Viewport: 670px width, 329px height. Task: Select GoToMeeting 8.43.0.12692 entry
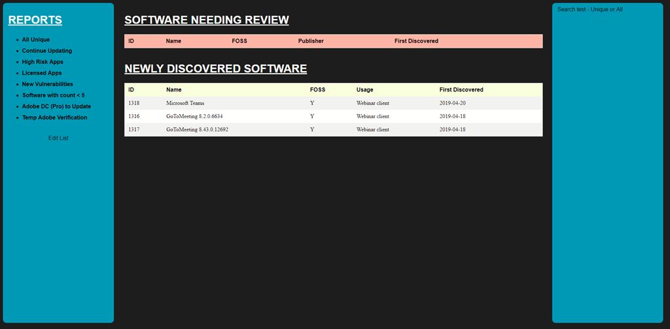click(x=197, y=129)
